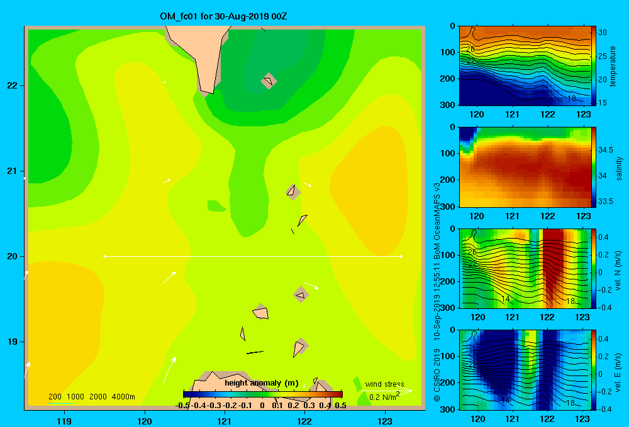
Task: Click the "300" depth label on salinity plot
Action: [449, 207]
